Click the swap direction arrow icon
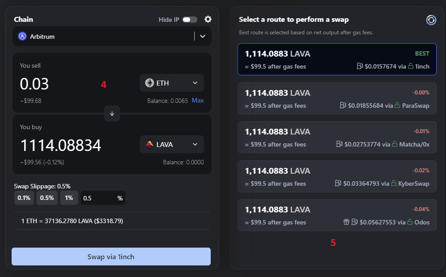The image size is (446, 277). pyautogui.click(x=112, y=114)
